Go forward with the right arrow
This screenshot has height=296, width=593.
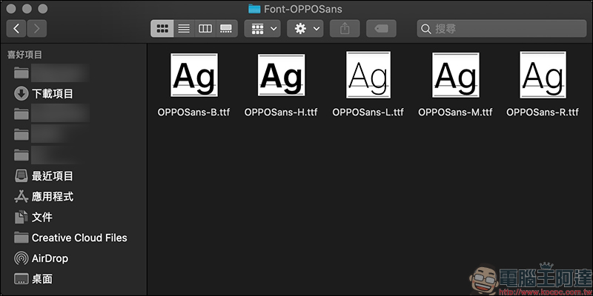(36, 29)
